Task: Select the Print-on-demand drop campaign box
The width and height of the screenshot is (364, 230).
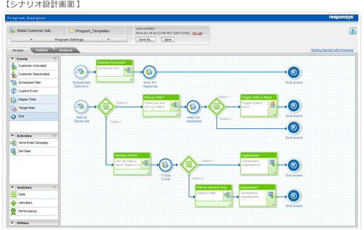Action: click(x=214, y=195)
